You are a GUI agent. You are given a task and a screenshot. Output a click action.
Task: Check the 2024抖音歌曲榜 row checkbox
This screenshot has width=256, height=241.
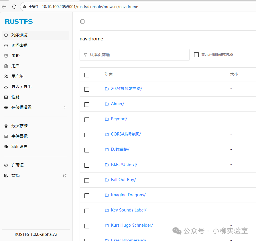[87, 89]
